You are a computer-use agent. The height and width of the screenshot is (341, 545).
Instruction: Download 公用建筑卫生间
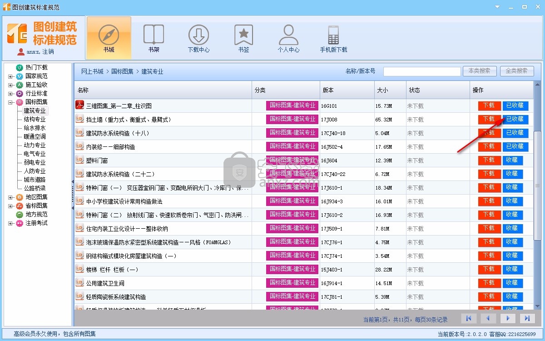pos(489,283)
